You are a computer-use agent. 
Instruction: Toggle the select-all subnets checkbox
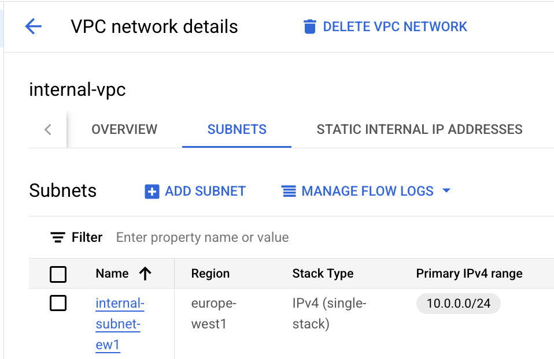coord(58,274)
